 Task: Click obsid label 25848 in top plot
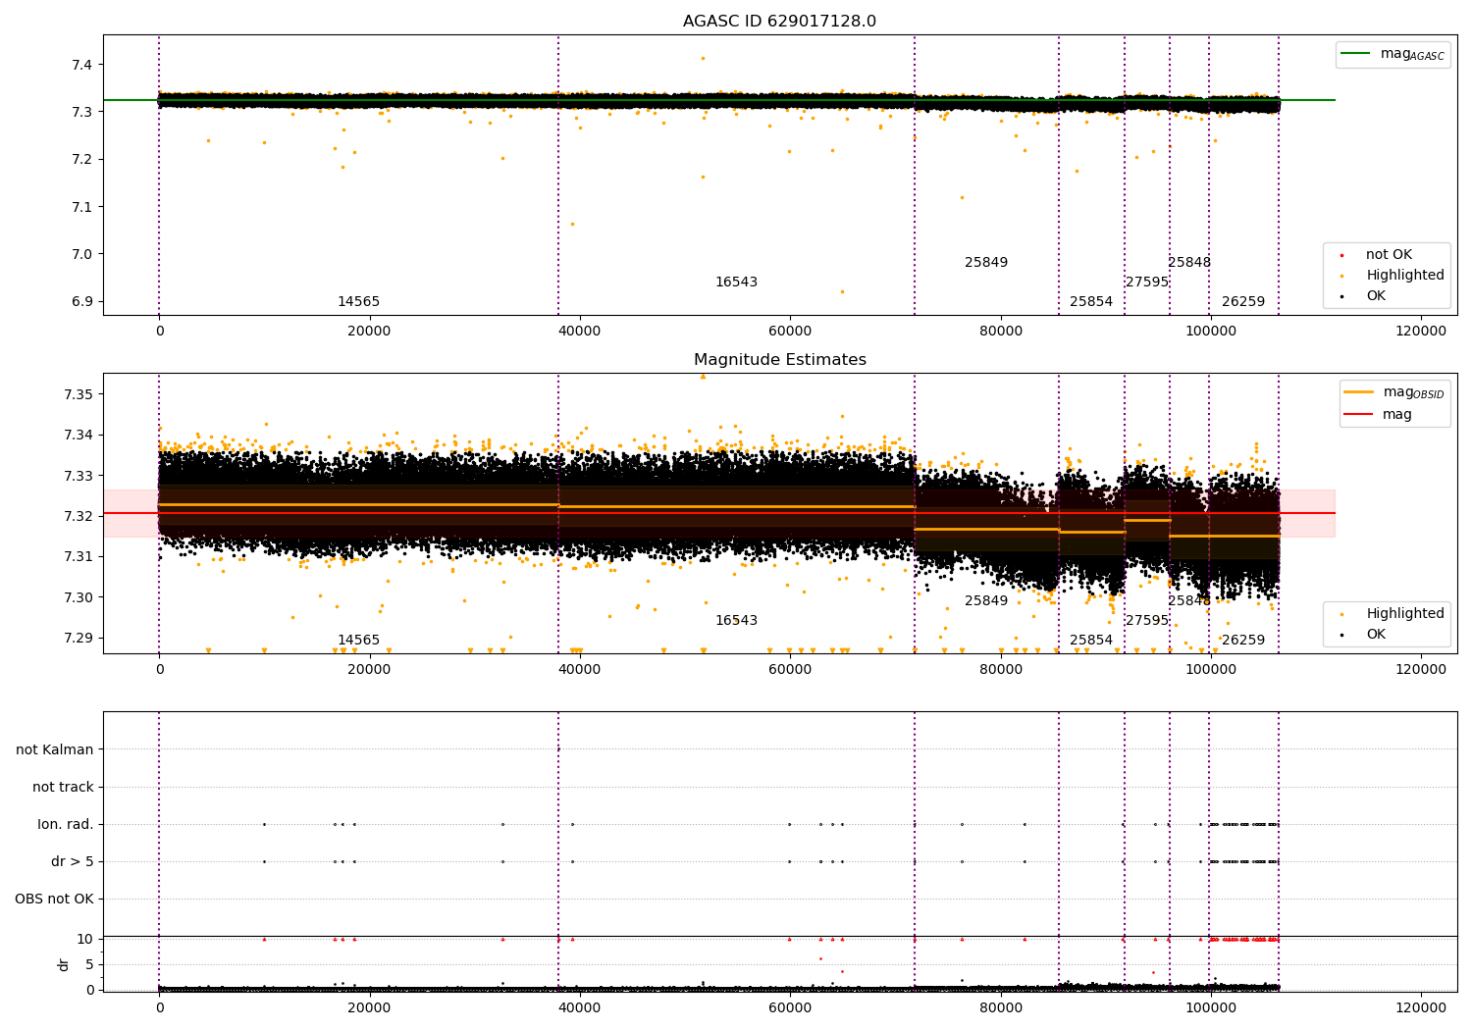click(1189, 263)
